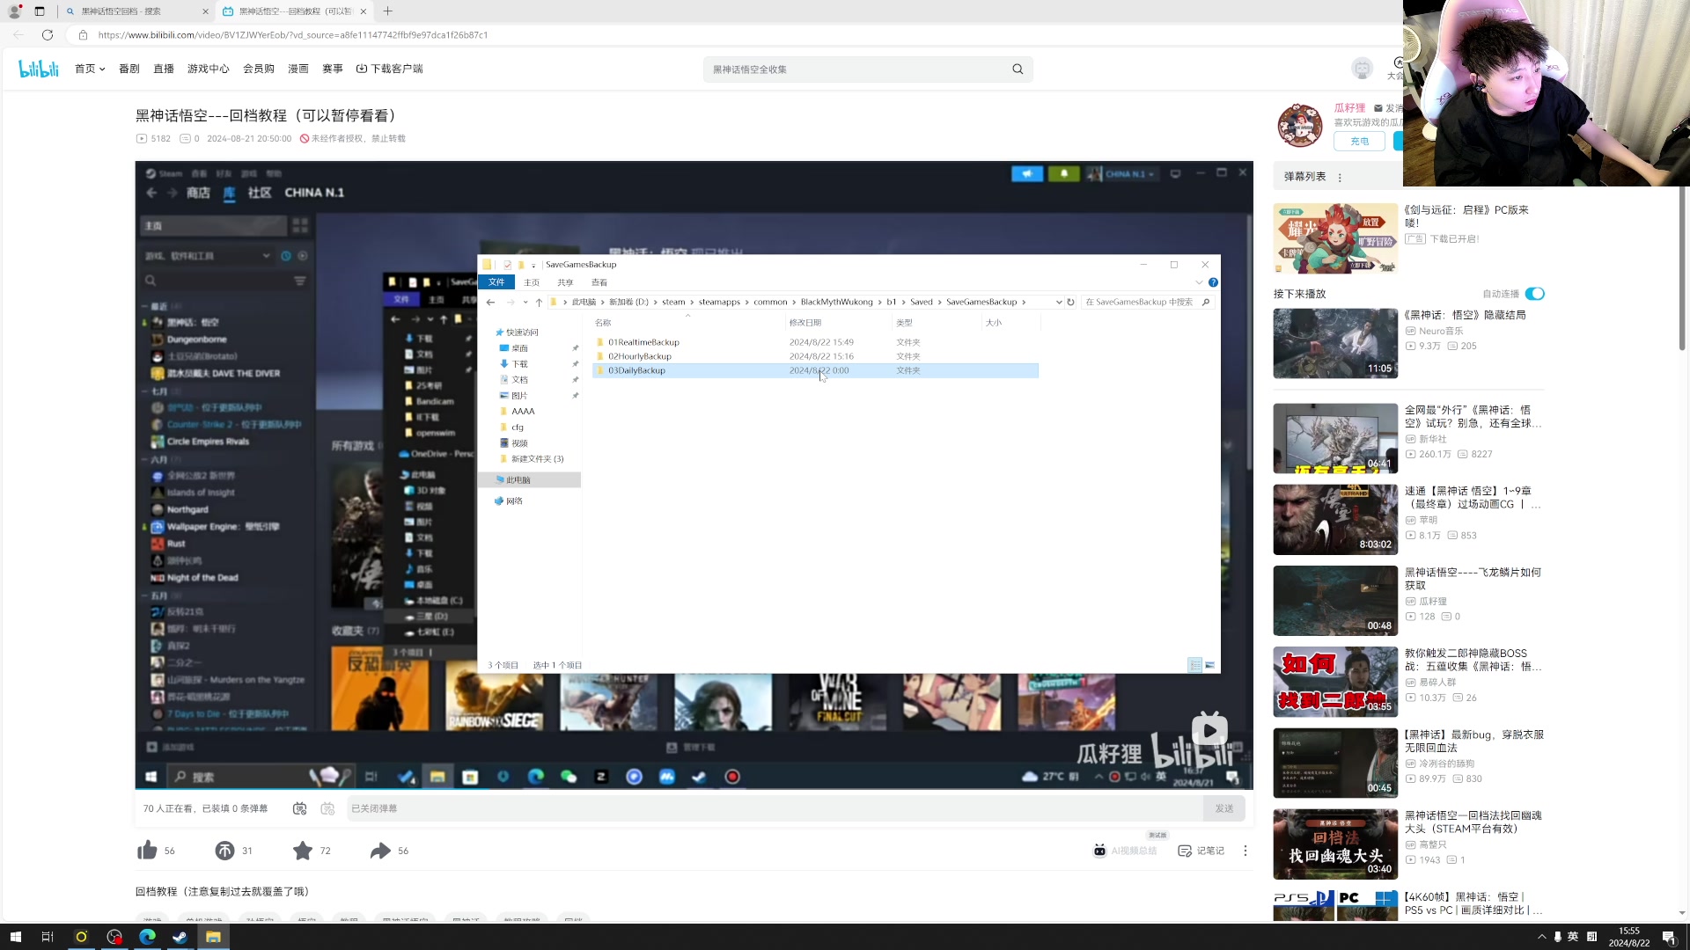The height and width of the screenshot is (950, 1690).
Task: Toggle the 自动连播 autoplay switch
Action: (x=1535, y=294)
